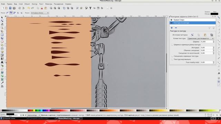Screen dimensions: 221x124
Task: Remove path effect with minus button
Action: (176, 28)
